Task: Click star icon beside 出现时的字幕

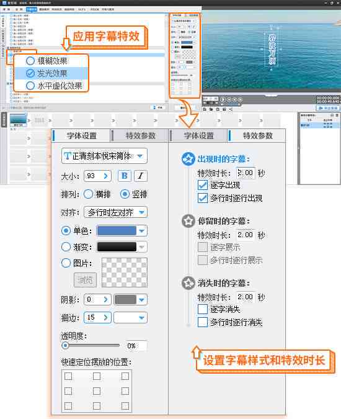Action: 188,159
